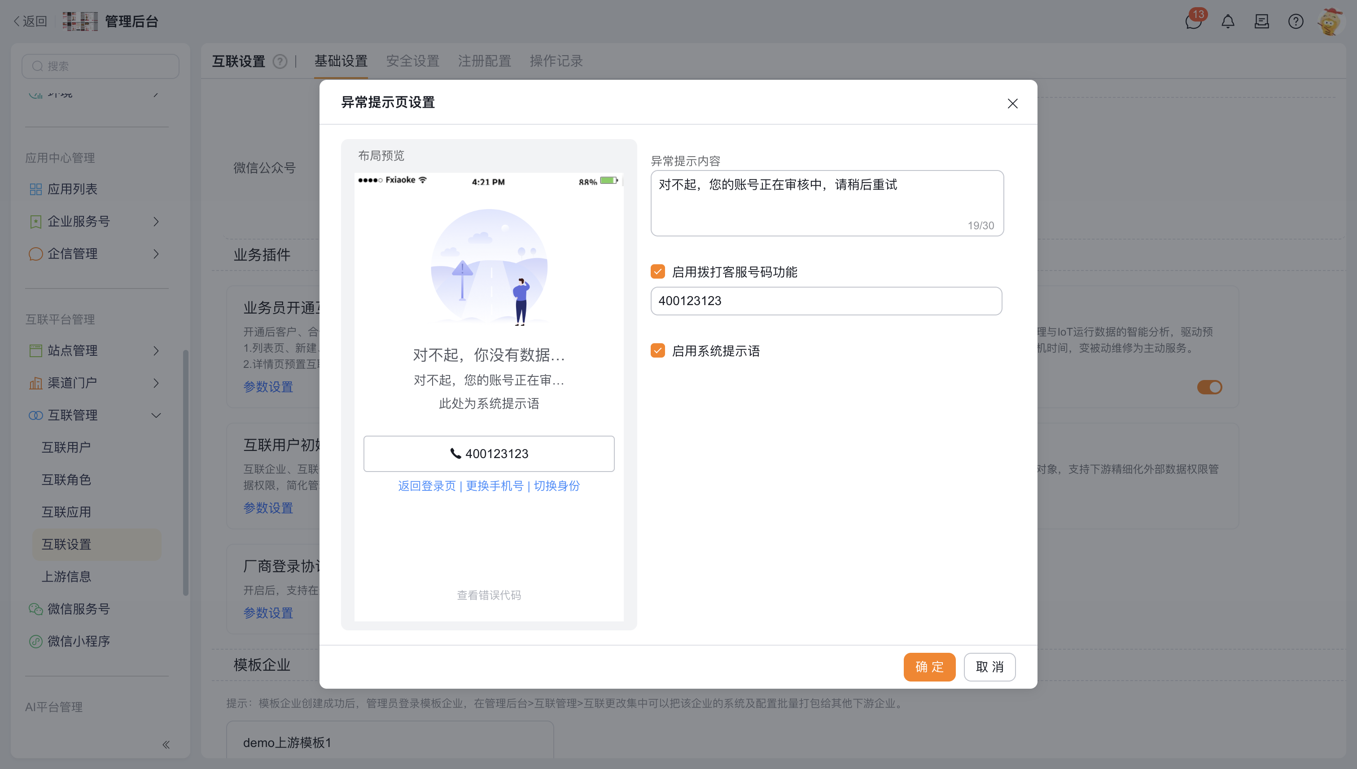
Task: Click 确定 to confirm settings
Action: click(x=929, y=667)
